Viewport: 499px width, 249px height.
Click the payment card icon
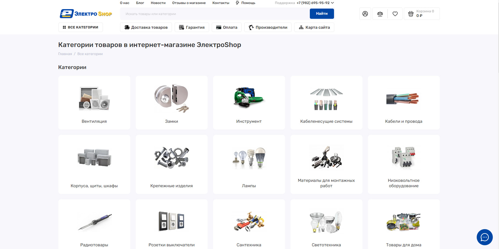[219, 27]
